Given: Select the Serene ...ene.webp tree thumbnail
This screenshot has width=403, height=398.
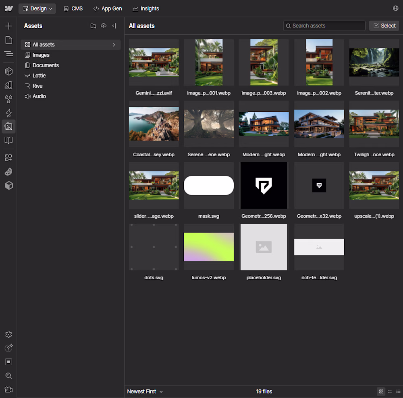Looking at the screenshot, I should coord(209,124).
